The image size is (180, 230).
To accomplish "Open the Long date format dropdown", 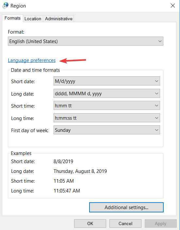I will point(107,93).
